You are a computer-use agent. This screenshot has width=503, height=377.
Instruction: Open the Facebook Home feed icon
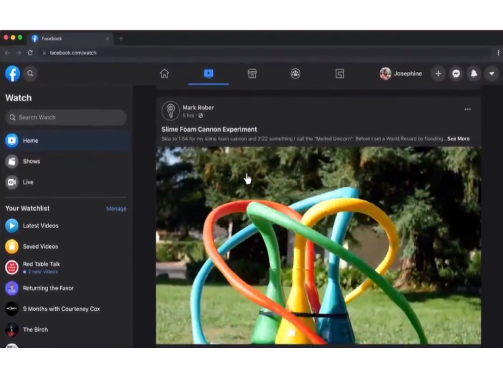[164, 74]
